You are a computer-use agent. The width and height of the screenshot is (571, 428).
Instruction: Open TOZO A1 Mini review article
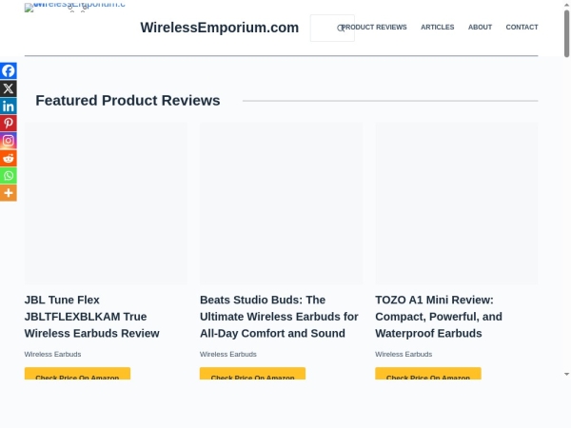coord(439,317)
